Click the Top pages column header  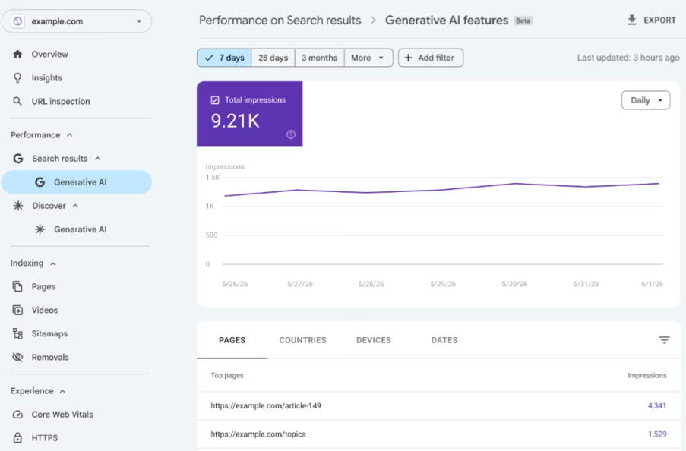pyautogui.click(x=227, y=375)
